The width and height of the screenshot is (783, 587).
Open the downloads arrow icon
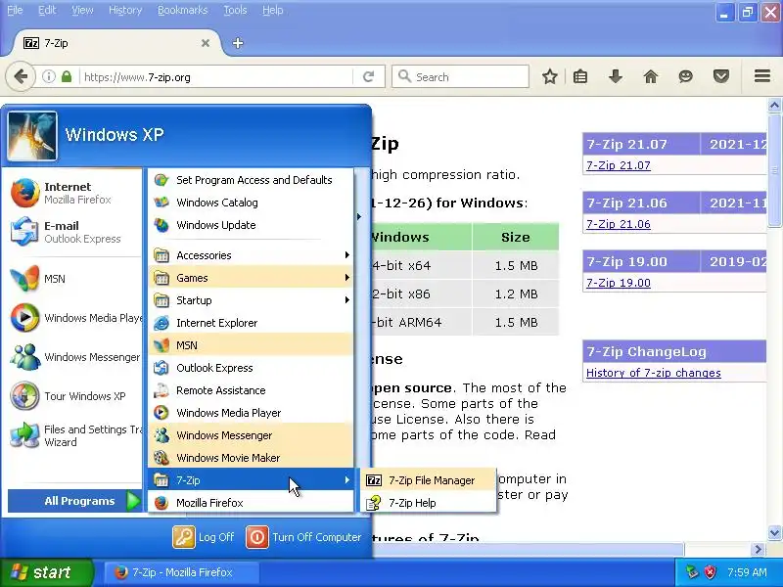616,77
